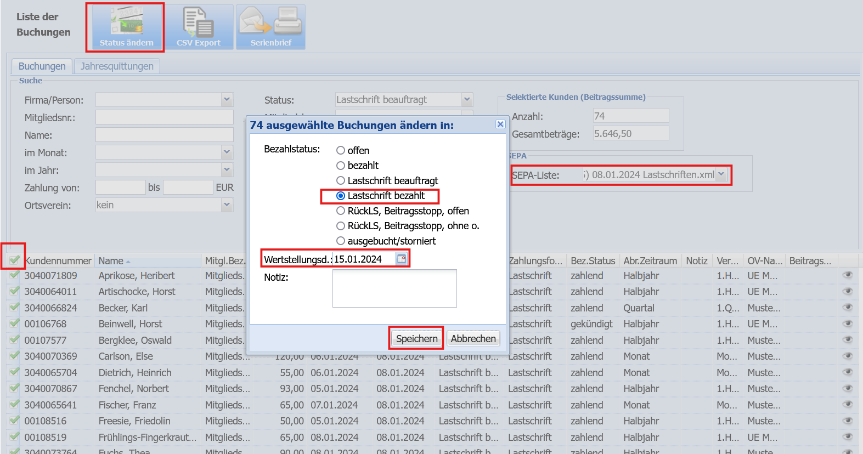
Task: Click the Speichern button
Action: (x=417, y=338)
